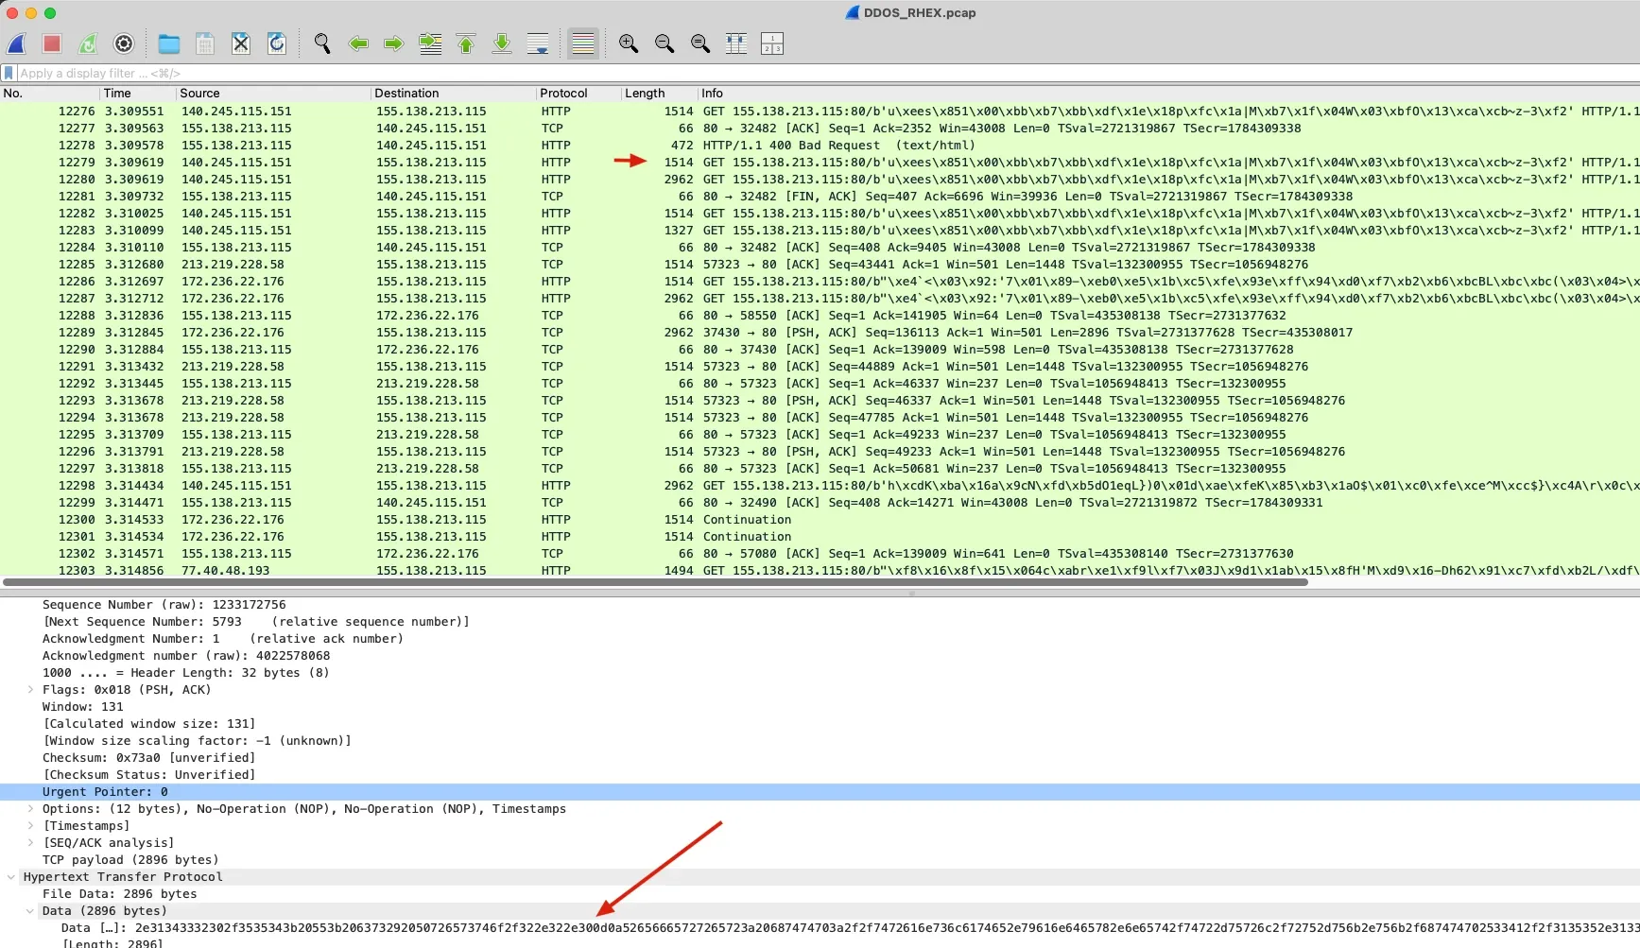Click the display filter input field
1640x948 pixels.
click(x=827, y=73)
